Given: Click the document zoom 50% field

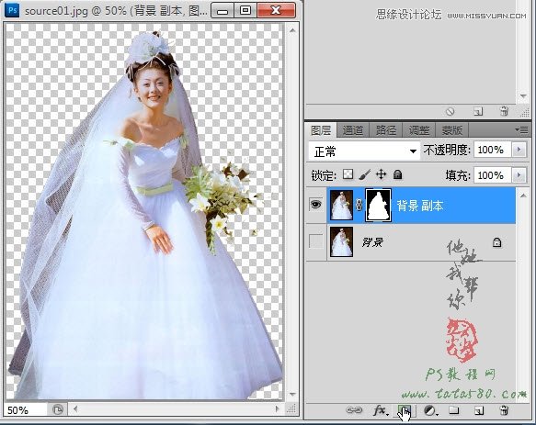Looking at the screenshot, I should coord(26,410).
